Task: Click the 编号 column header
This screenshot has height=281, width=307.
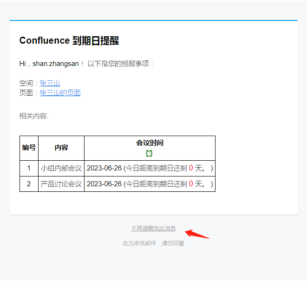Action: 29,148
